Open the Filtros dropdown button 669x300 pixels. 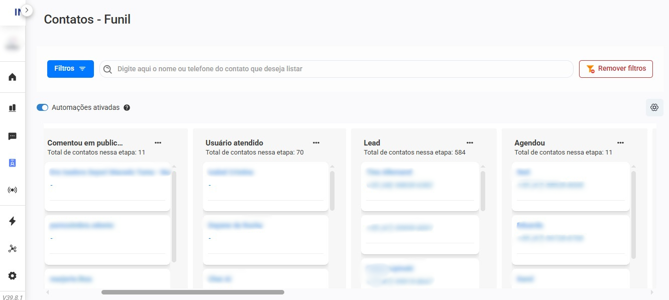coord(70,69)
